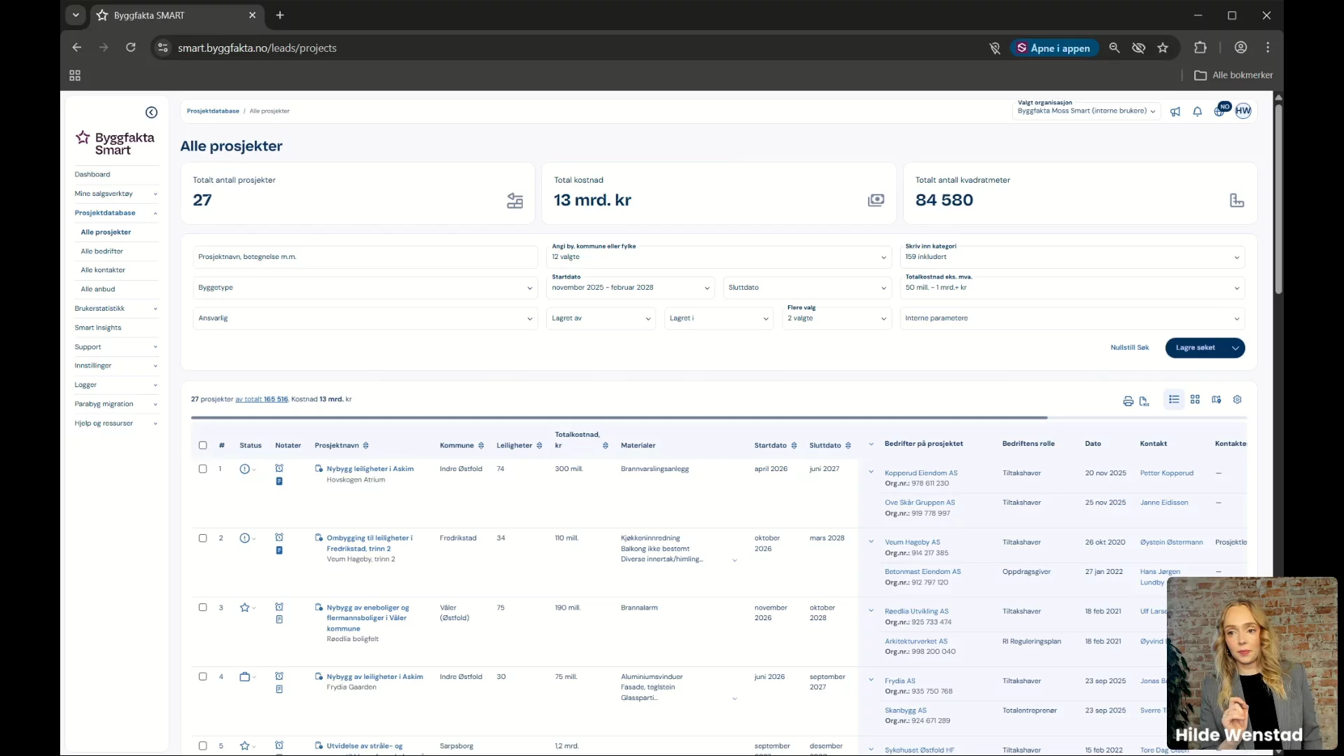Open reminder alarm icon for project 1

tap(279, 468)
